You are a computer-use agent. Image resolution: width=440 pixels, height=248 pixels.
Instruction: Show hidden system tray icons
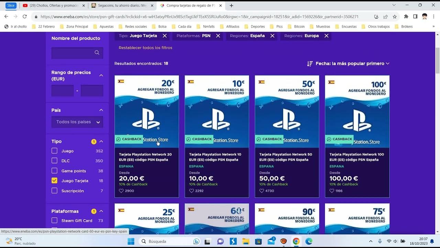371,241
